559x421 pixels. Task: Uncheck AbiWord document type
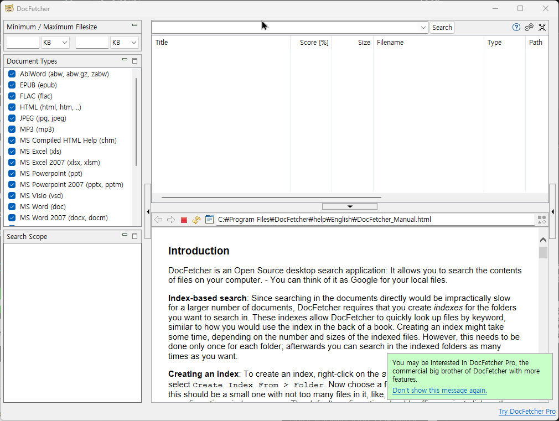pyautogui.click(x=12, y=74)
